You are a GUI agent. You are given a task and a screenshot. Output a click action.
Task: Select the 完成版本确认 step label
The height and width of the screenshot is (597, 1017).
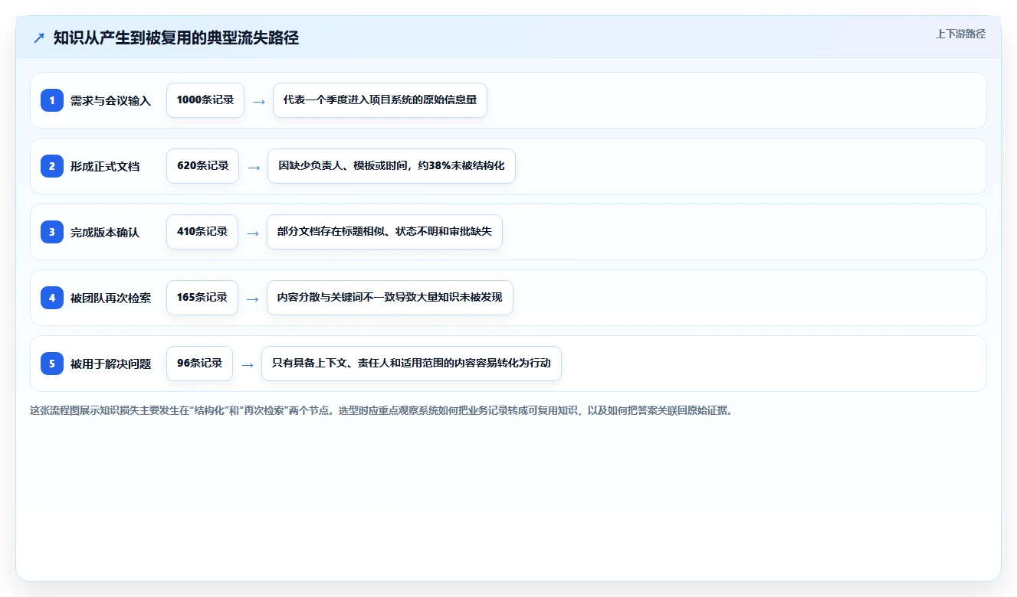tap(105, 232)
